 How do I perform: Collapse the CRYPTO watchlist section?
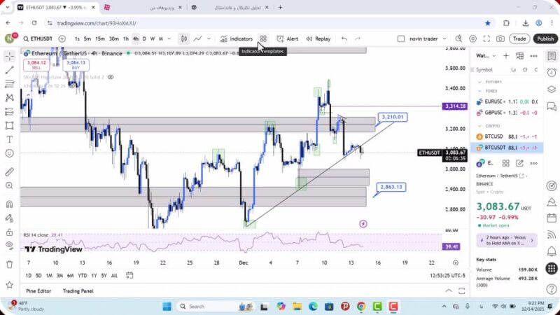tap(480, 126)
